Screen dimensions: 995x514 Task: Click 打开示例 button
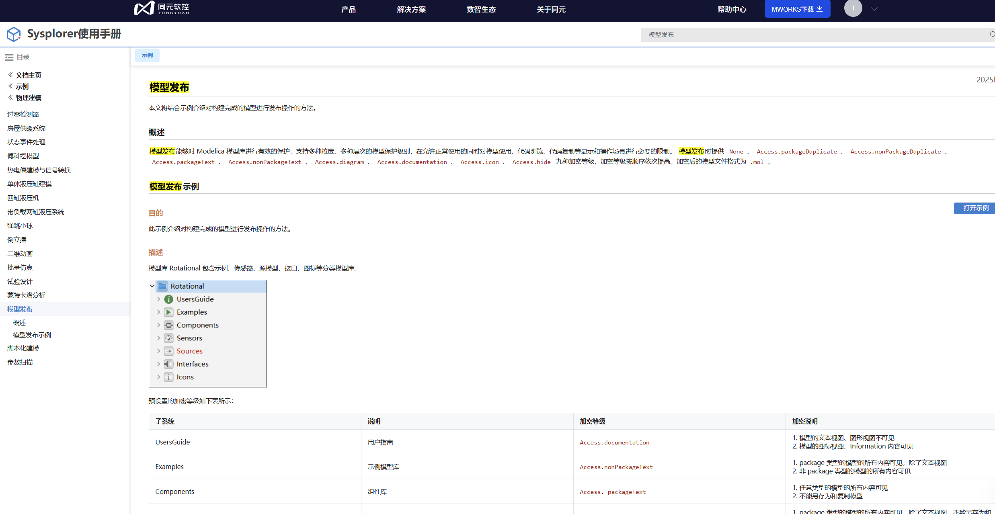coord(975,208)
